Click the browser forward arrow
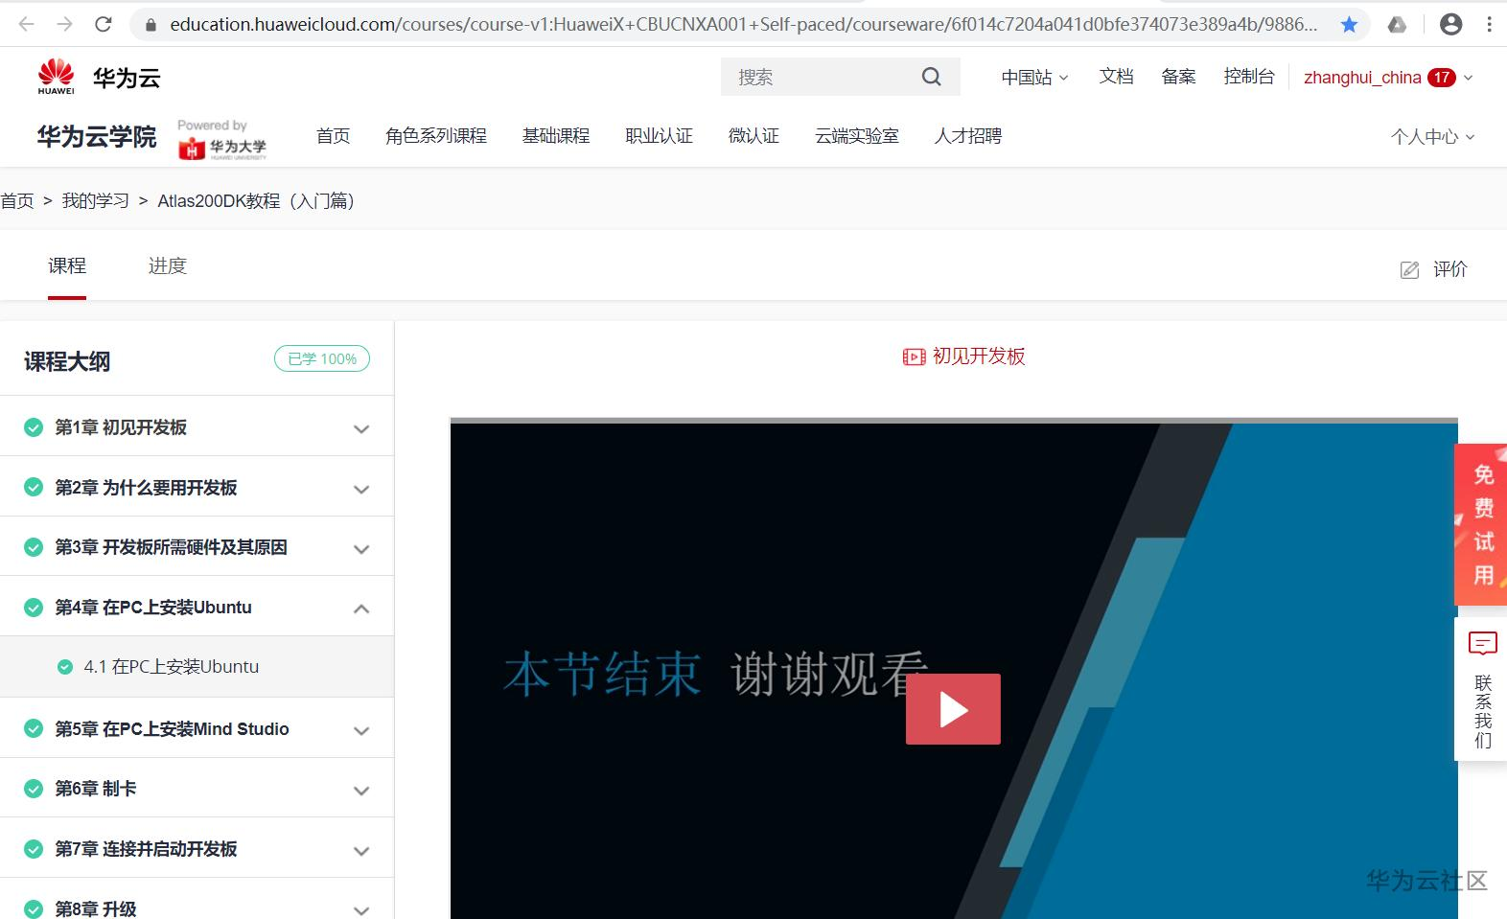Image resolution: width=1507 pixels, height=919 pixels. coord(65,25)
